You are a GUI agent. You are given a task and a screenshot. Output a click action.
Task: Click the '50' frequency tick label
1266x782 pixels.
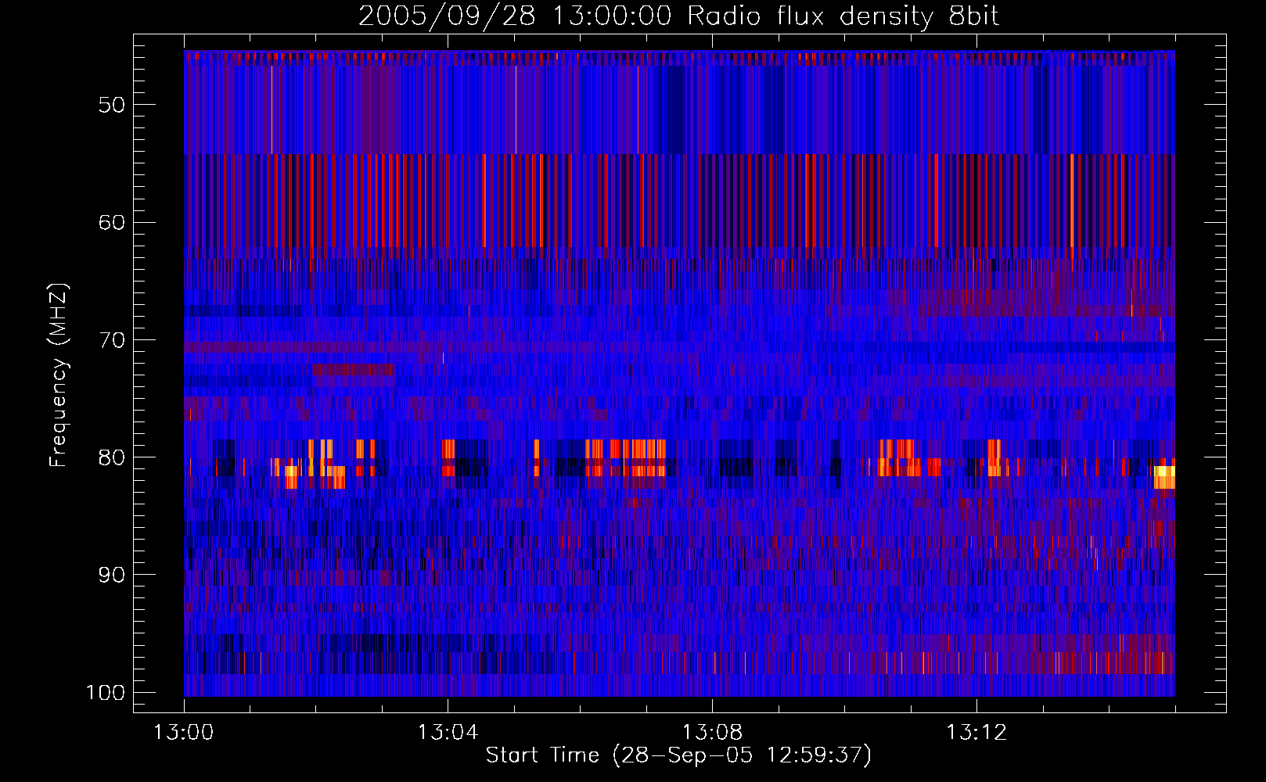[x=112, y=105]
